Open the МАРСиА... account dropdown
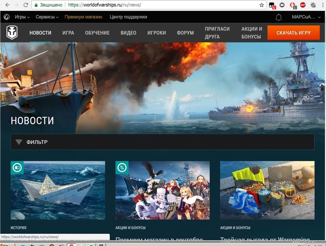Viewport: 326px width, 246px height. (x=306, y=17)
